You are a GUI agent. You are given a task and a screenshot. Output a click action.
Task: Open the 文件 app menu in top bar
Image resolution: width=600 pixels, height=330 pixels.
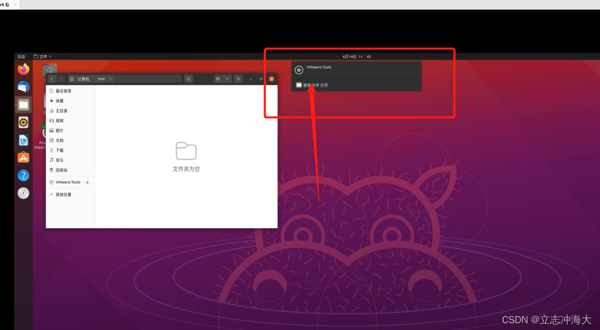point(43,57)
